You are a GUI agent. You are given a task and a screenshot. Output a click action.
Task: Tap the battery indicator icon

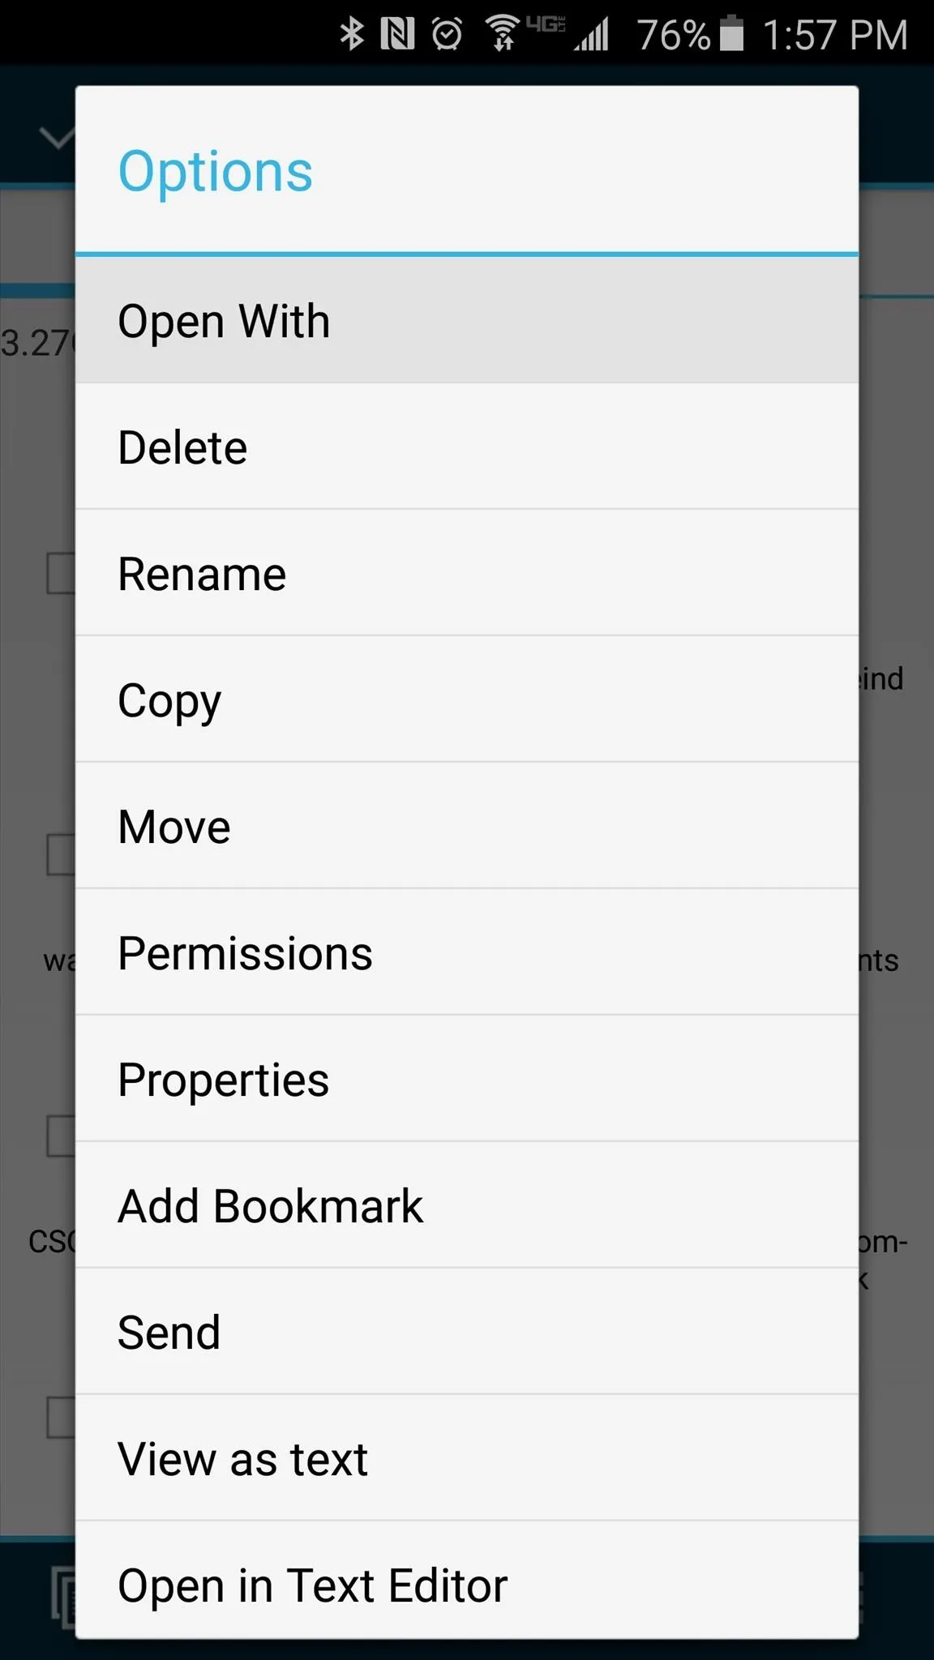pyautogui.click(x=731, y=33)
